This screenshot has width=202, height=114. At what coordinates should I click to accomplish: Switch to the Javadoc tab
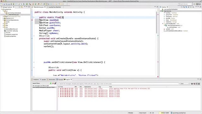click(x=43, y=79)
